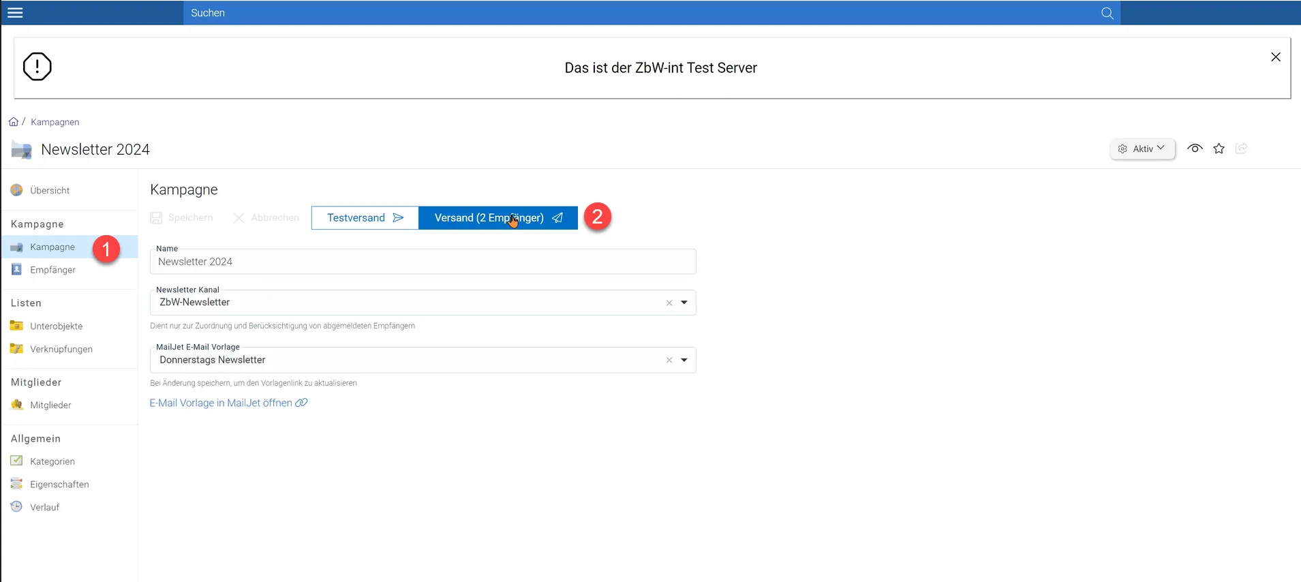Click the share icon next to star
Image resolution: width=1301 pixels, height=582 pixels.
pyautogui.click(x=1242, y=149)
